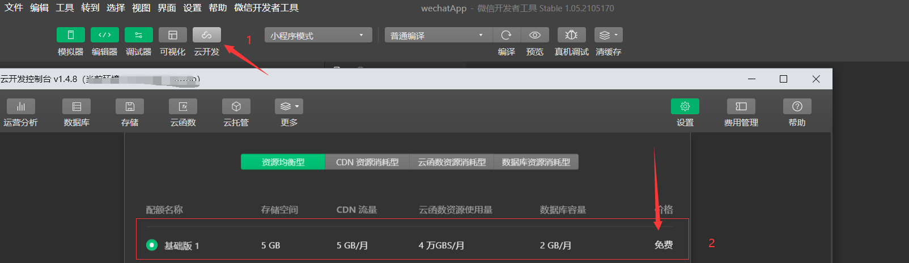Viewport: 909px width, 263px height.
Task: Open the 微信开发者工具 menu
Action: pos(266,8)
